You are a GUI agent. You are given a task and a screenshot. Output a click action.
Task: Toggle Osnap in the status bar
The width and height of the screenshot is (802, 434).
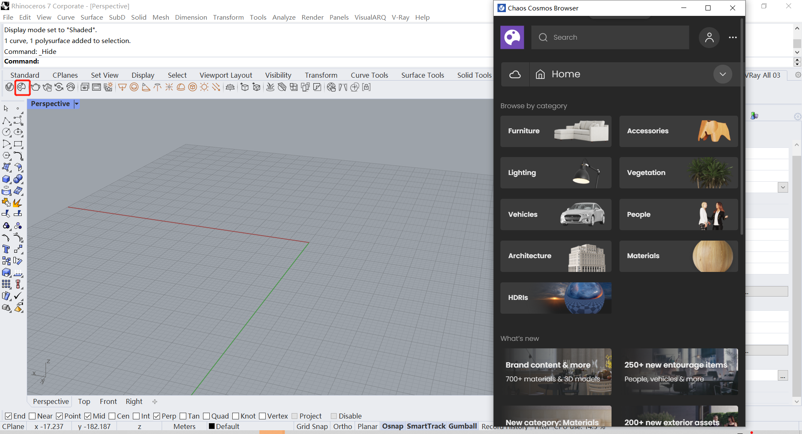click(x=393, y=426)
